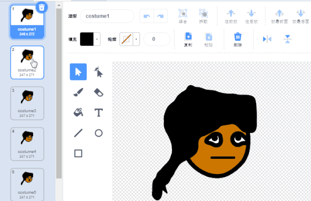Image resolution: width=311 pixels, height=201 pixels.
Task: Select the Fill bucket tool
Action: tap(78, 113)
